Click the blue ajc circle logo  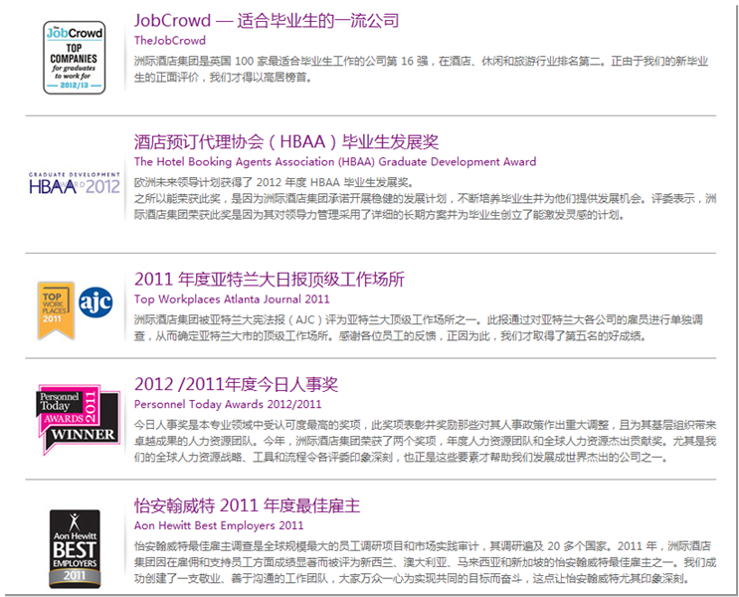point(95,300)
